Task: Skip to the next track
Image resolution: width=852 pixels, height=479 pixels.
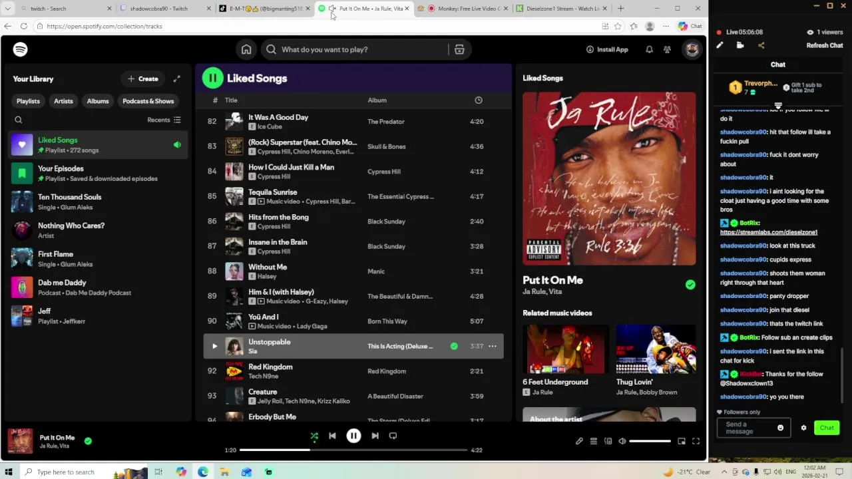Action: coord(375,436)
